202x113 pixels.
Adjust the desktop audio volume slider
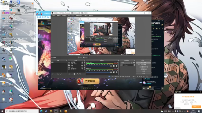pos(99,72)
